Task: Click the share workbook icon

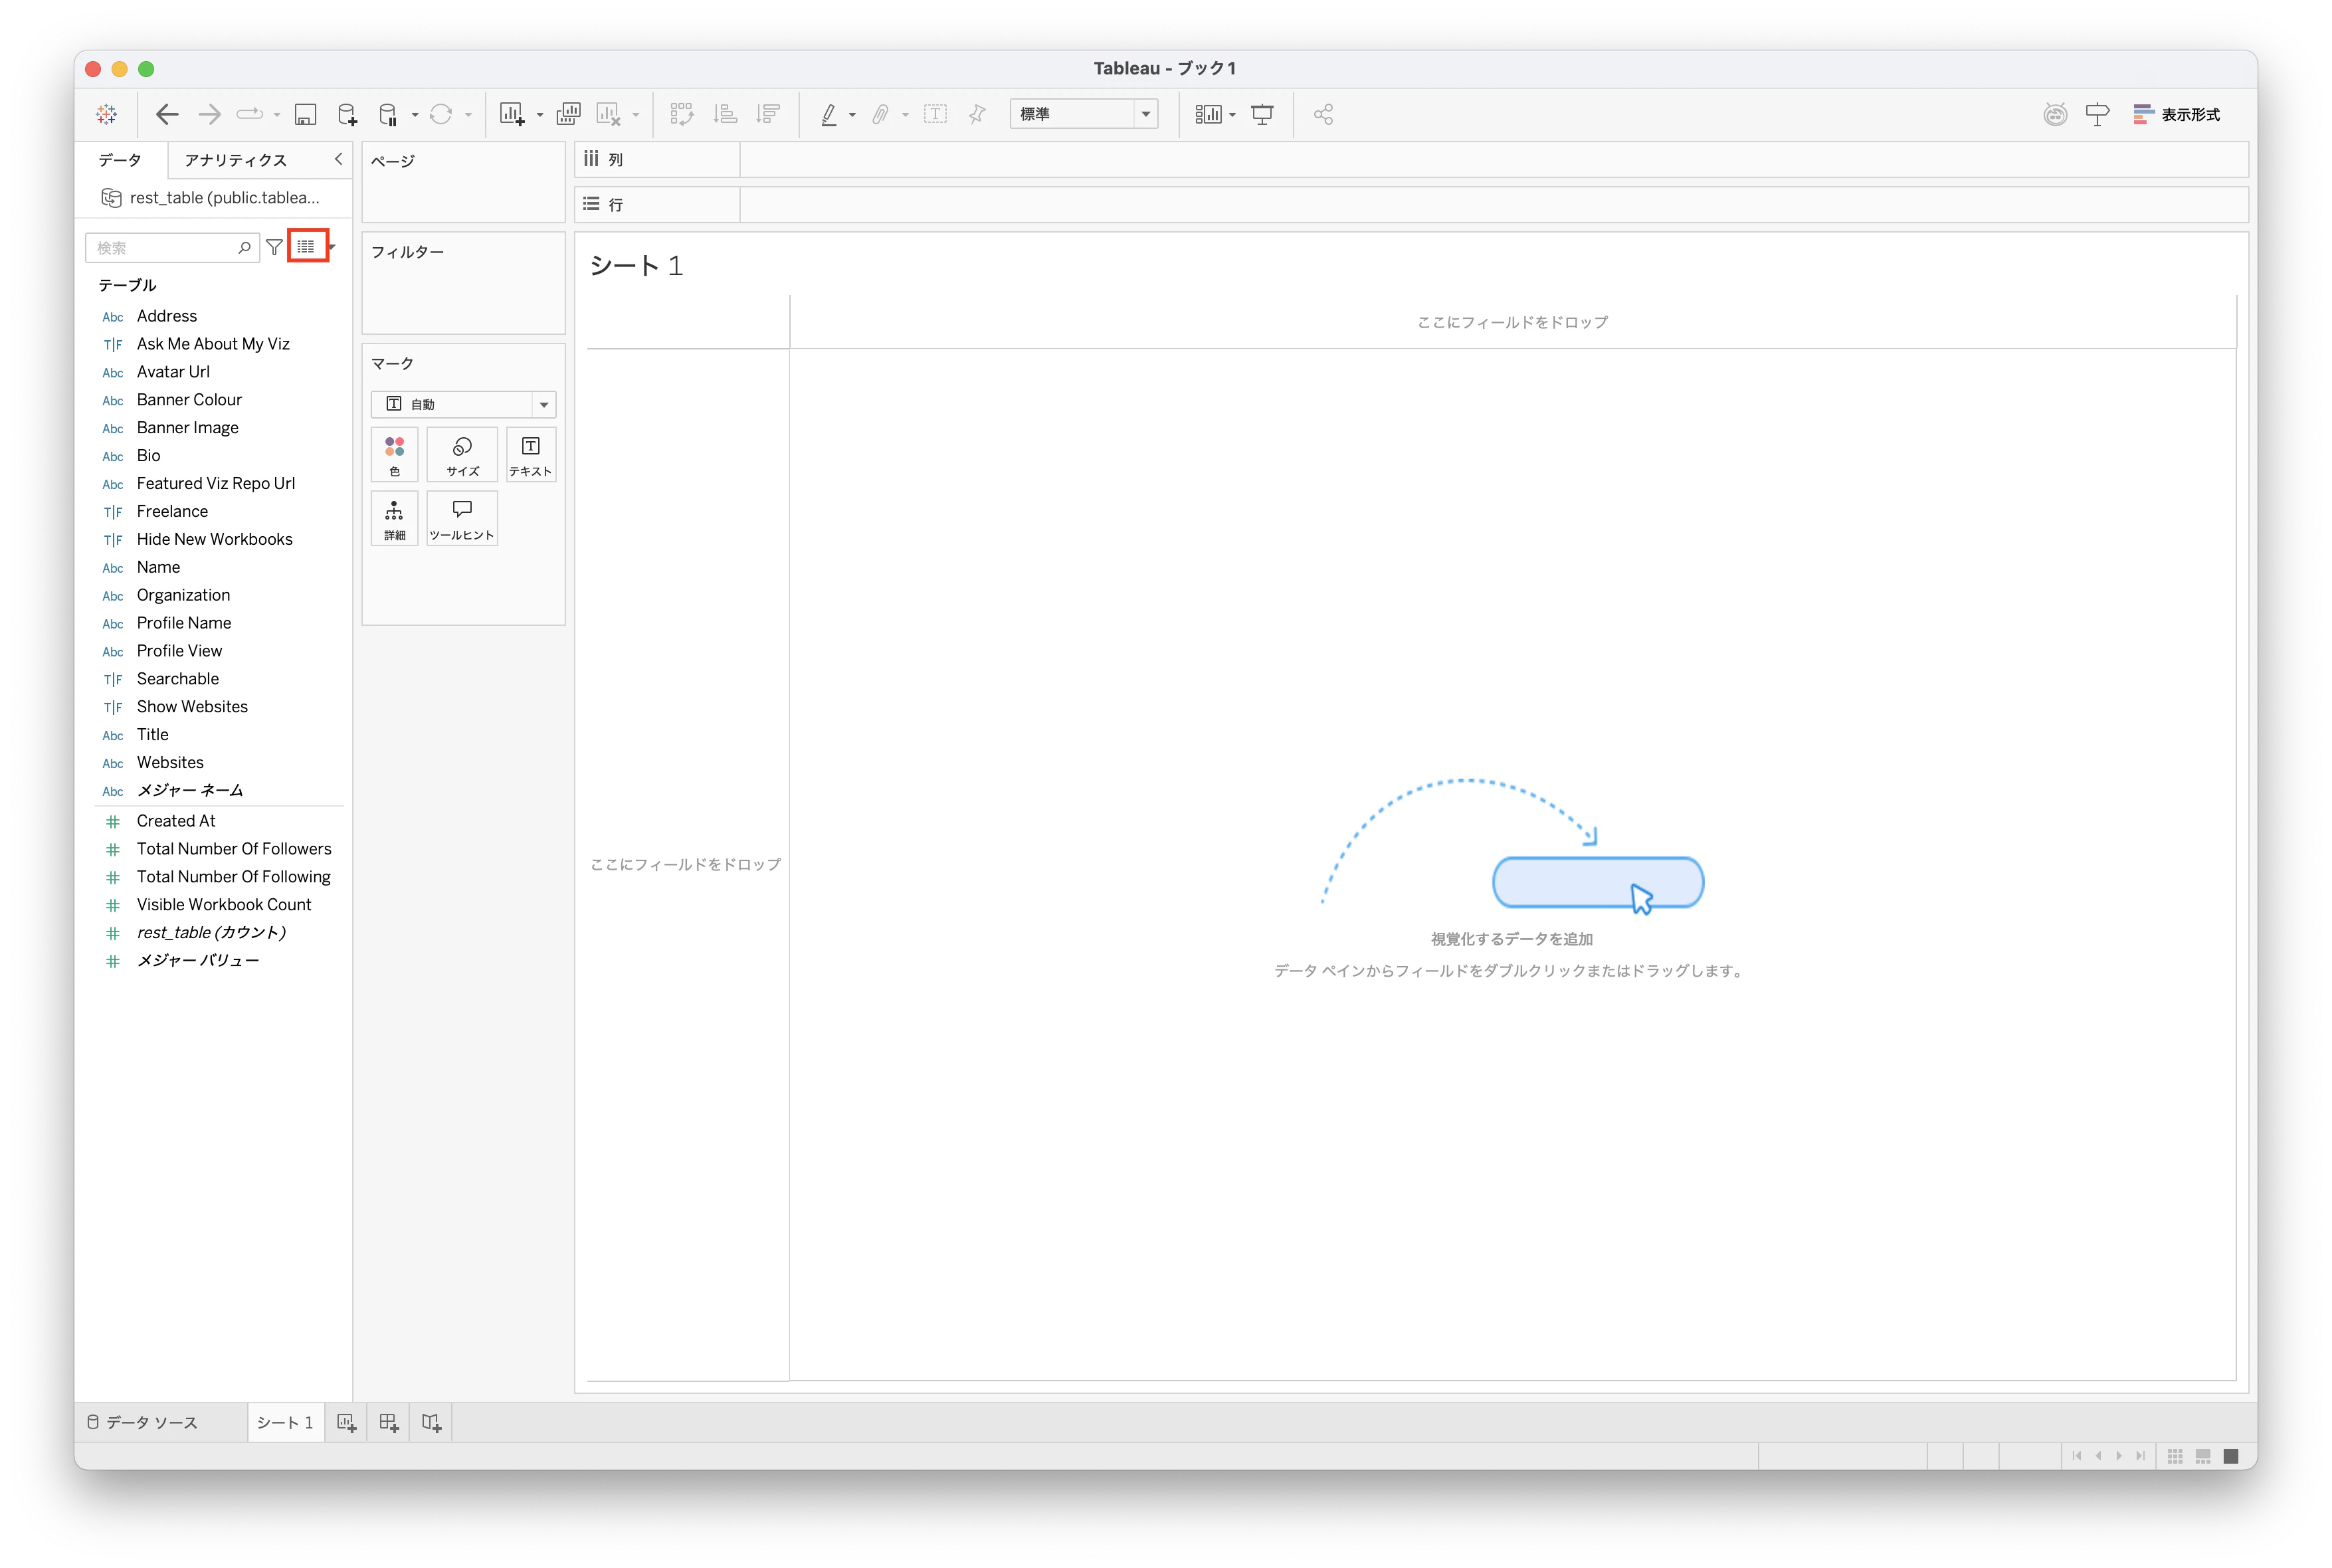Action: 1323,114
